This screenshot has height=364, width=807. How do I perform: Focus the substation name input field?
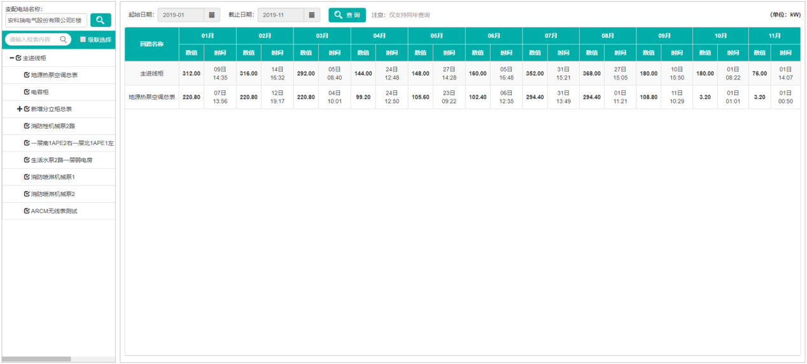point(45,20)
